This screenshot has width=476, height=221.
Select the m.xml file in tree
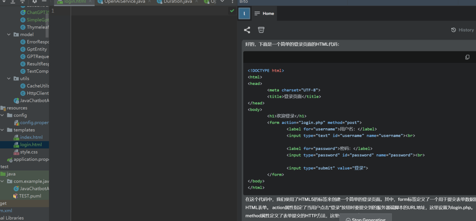tap(6, 211)
